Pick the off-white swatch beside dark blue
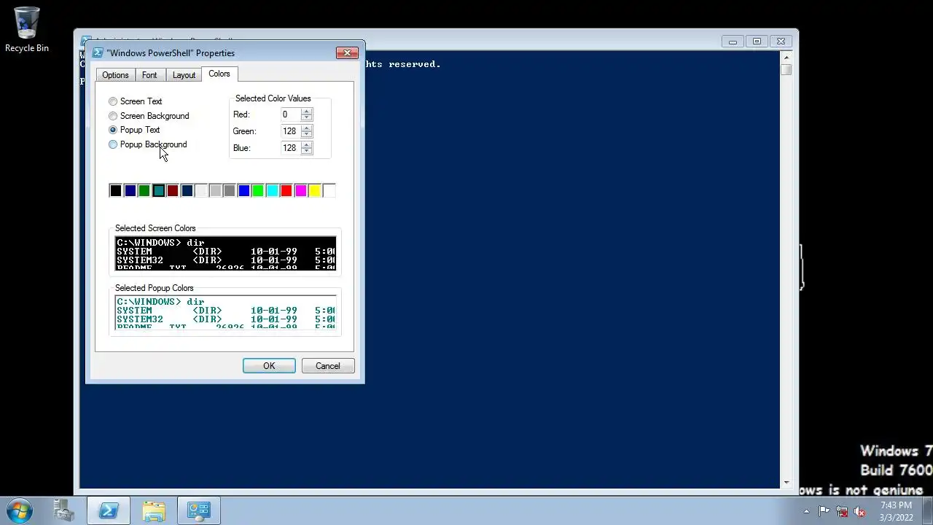 tap(200, 191)
